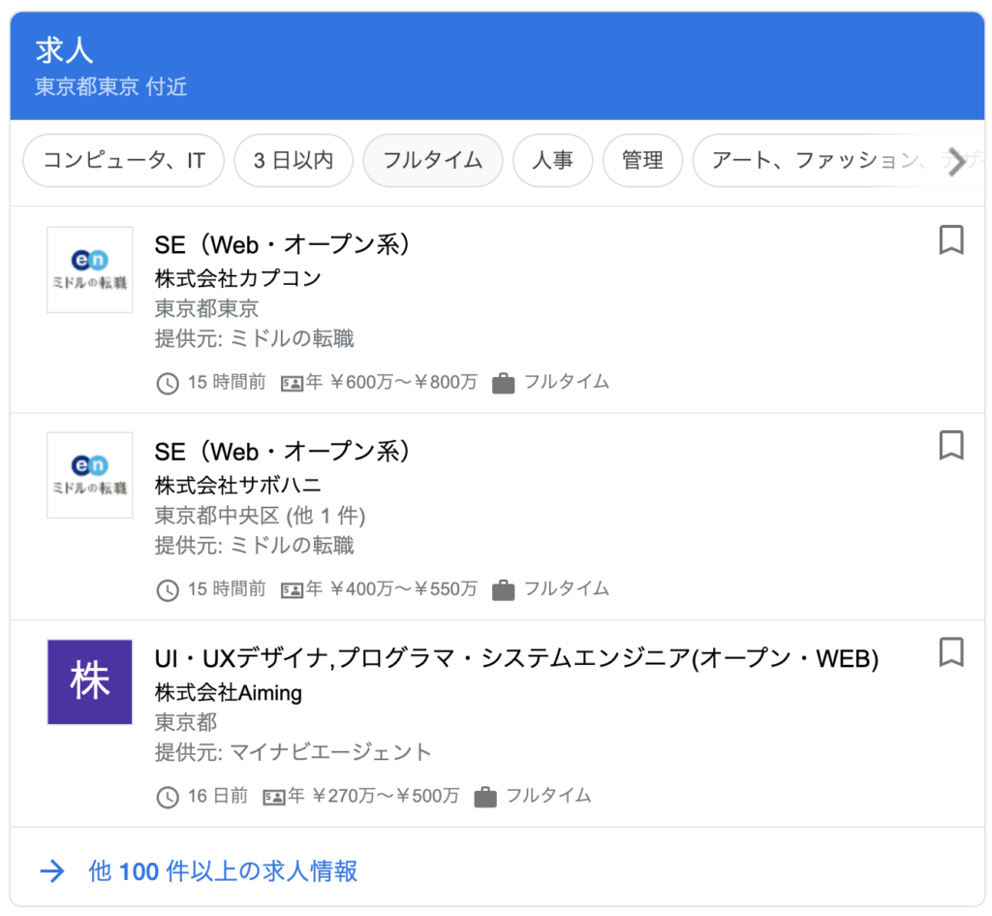Click the en ミドルの転職 logo on the first listing
The height and width of the screenshot is (916, 992).
pos(89,269)
